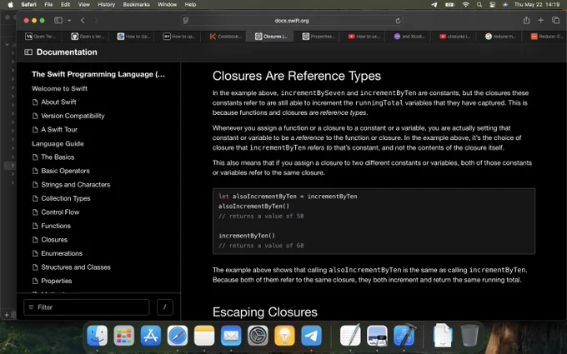Click the slash shortcut button beside Filter
This screenshot has width=567, height=354.
[x=165, y=307]
